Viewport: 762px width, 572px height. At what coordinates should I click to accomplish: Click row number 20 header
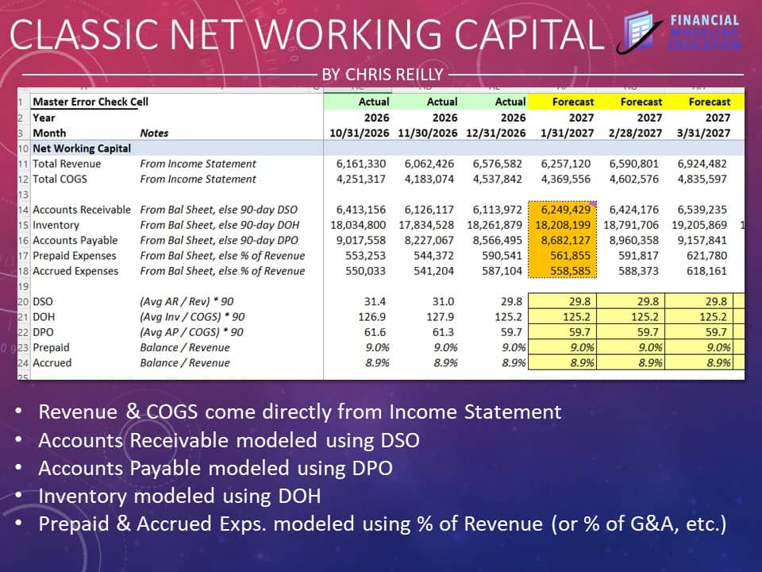(x=23, y=302)
